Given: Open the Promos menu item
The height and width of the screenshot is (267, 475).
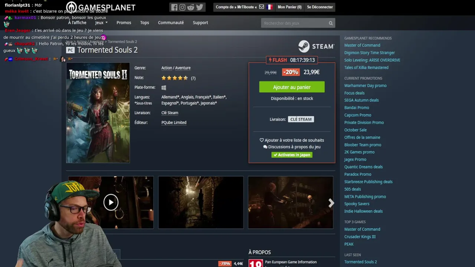Looking at the screenshot, I should [124, 23].
